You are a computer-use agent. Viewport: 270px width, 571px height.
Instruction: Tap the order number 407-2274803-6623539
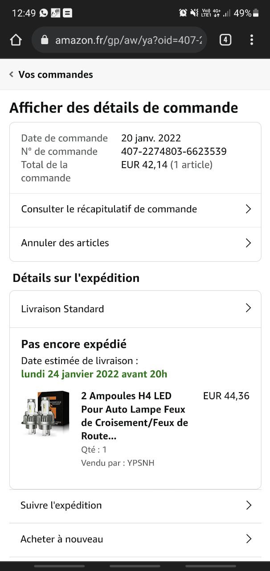tap(174, 152)
